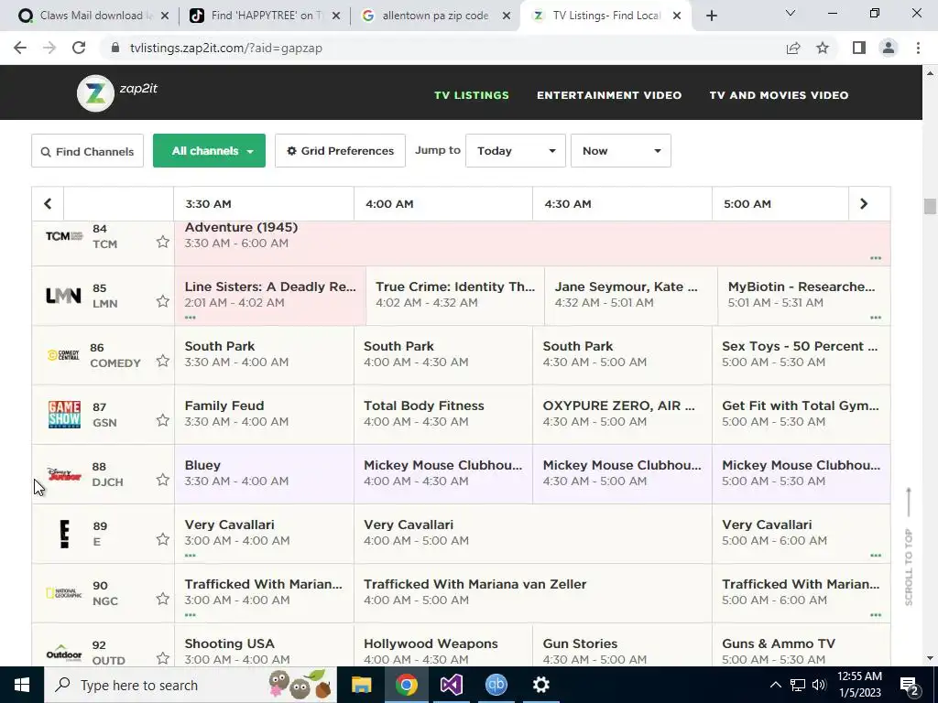Favorite the GSN channel star
This screenshot has width=938, height=703.
(163, 420)
